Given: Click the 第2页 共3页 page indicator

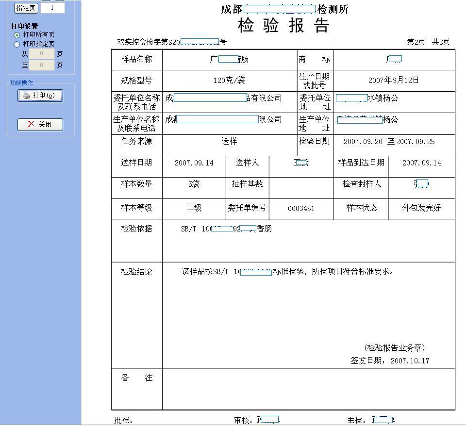Looking at the screenshot, I should click(x=428, y=42).
